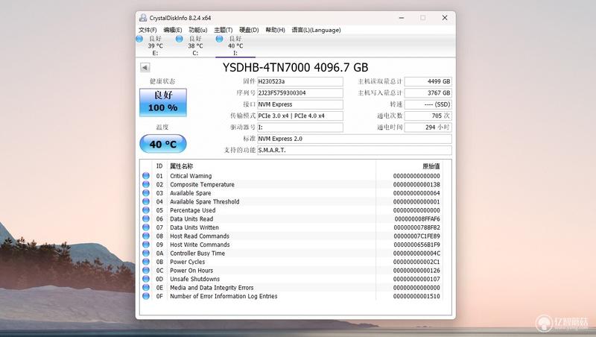The height and width of the screenshot is (337, 596).
Task: Click the status dot for Data Units Written
Action: coord(146,227)
